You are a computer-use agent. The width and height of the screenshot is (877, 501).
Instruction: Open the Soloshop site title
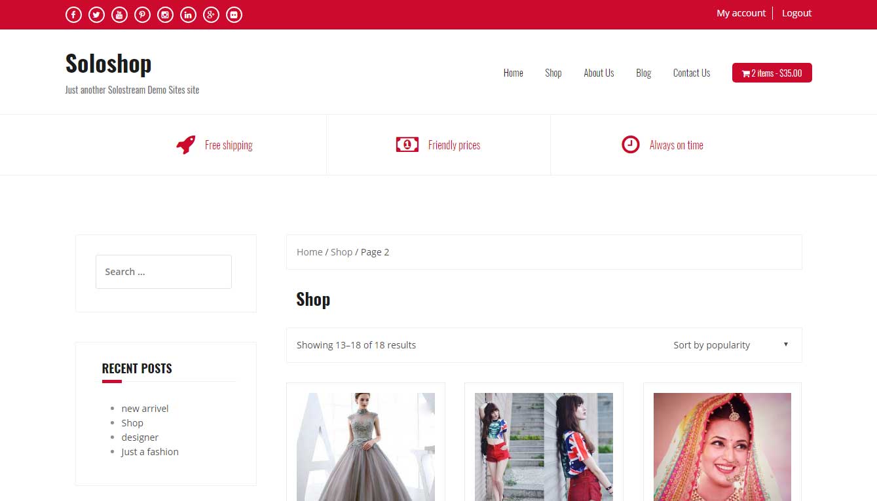(109, 64)
